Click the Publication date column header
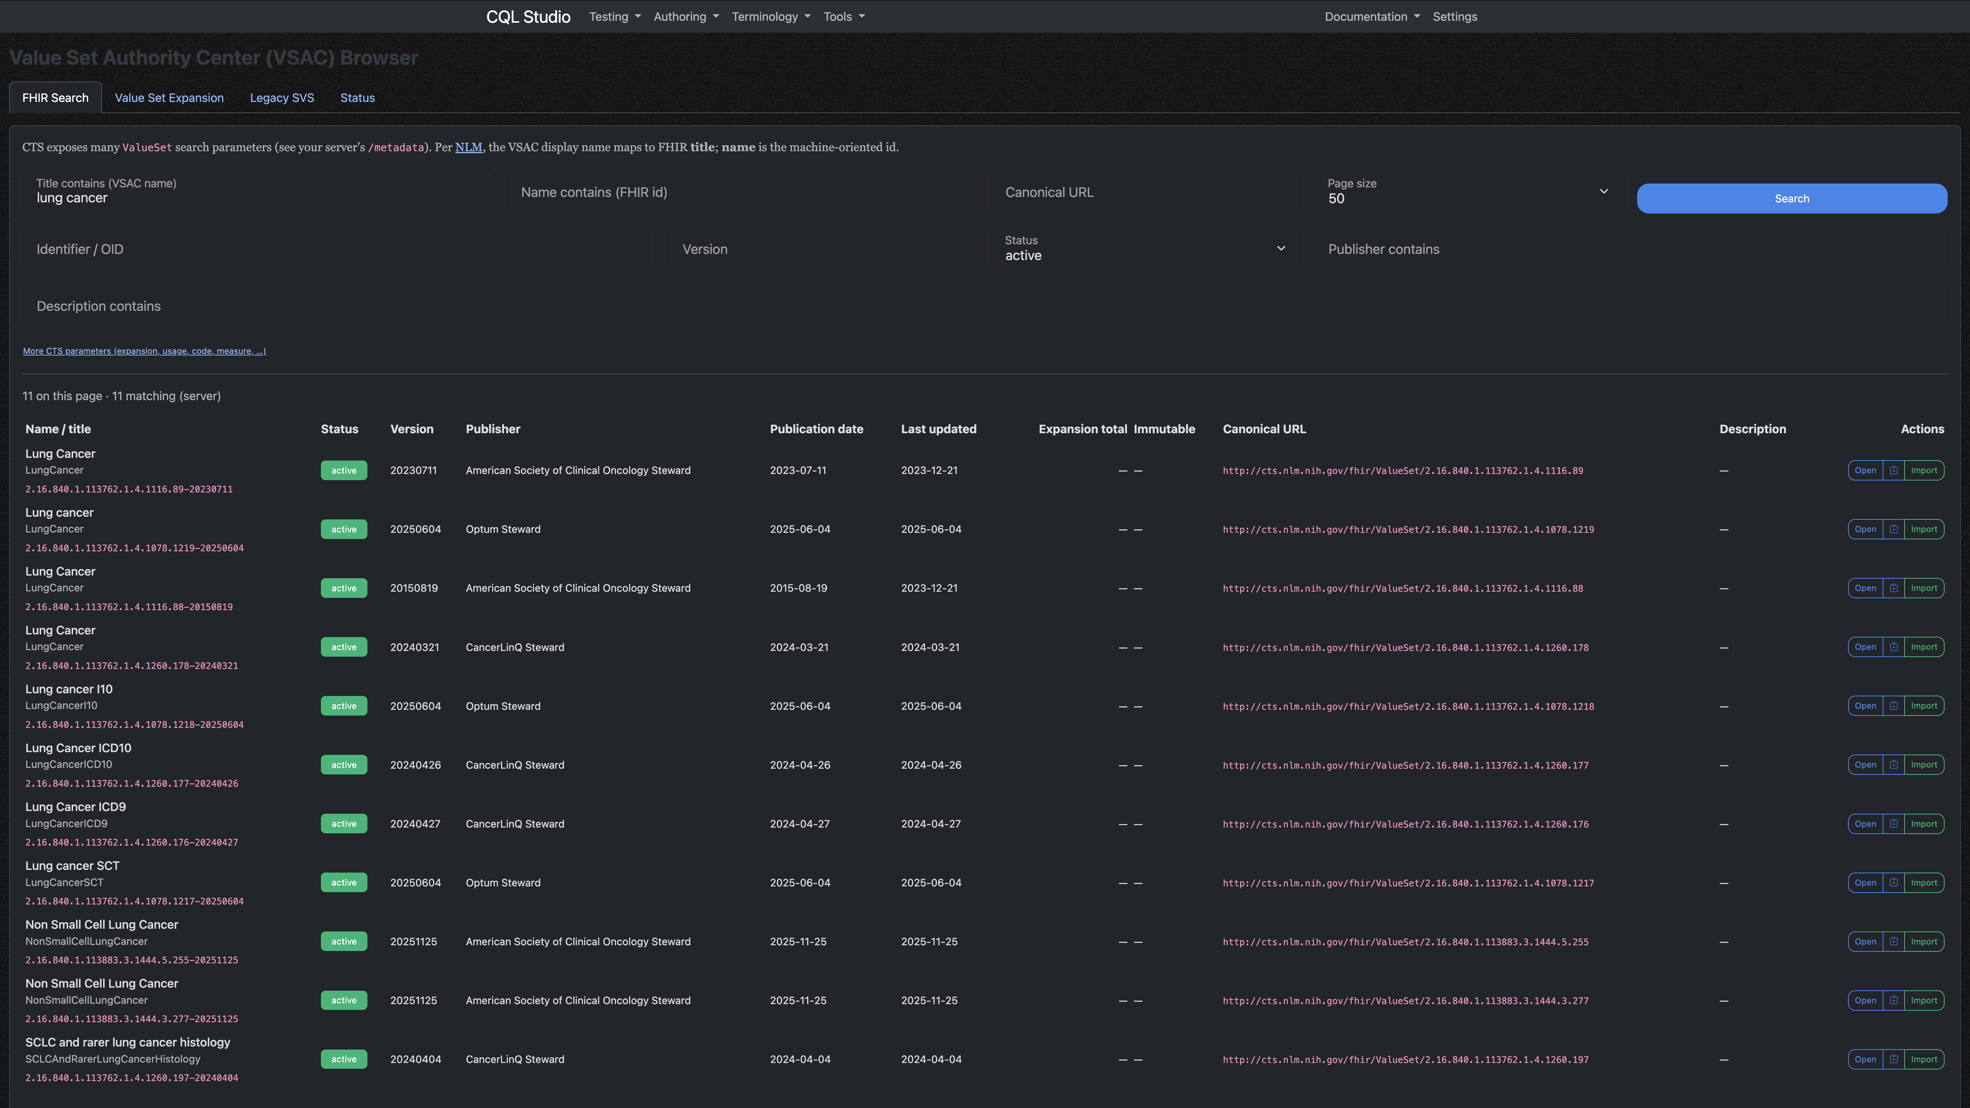Image resolution: width=1970 pixels, height=1108 pixels. click(817, 429)
